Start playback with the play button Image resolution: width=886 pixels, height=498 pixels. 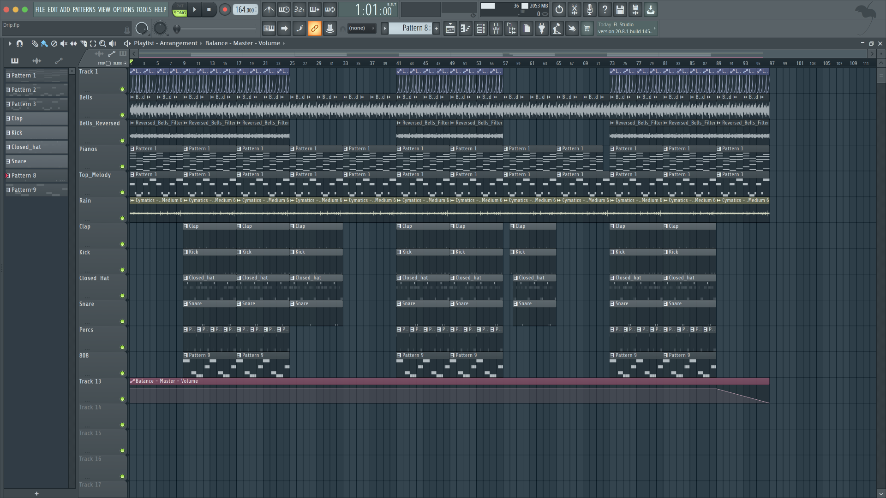click(195, 10)
